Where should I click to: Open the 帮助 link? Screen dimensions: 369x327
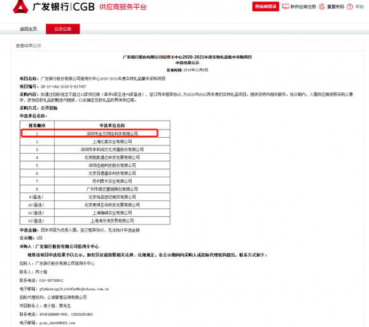pos(359,6)
